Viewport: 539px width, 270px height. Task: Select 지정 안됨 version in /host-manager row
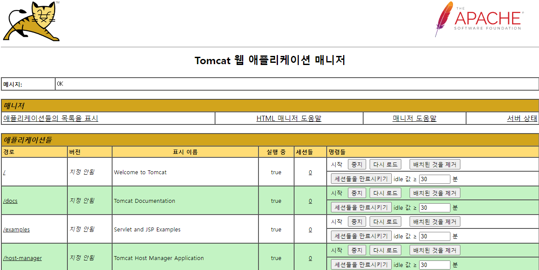(x=82, y=258)
